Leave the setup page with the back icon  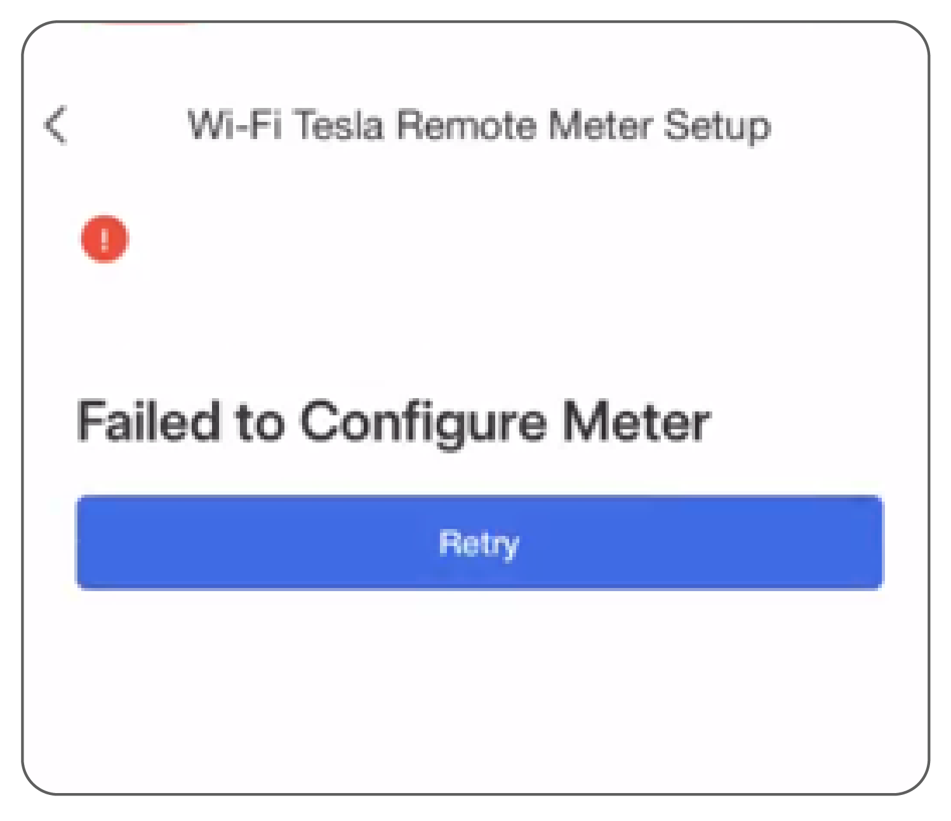pyautogui.click(x=55, y=125)
